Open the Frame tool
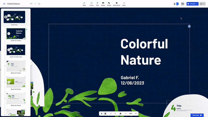Screen dimensions: 208x117 click(x=92, y=4)
